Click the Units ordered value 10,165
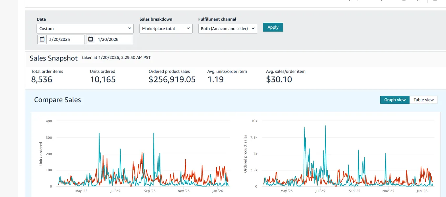 pos(103,79)
